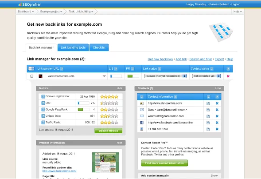This screenshot has height=179, width=261.
Task: Switch to the Checklist tab
Action: click(x=99, y=48)
